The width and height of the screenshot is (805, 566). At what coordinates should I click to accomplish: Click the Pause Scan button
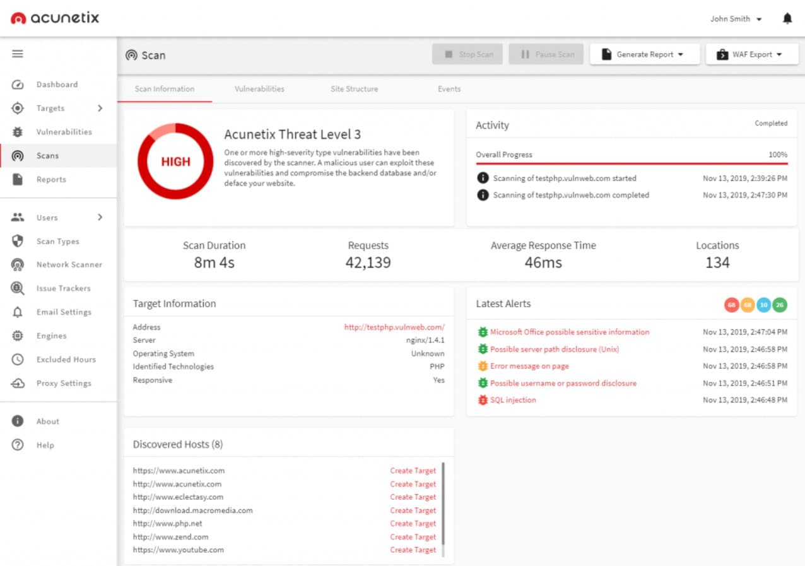(547, 54)
